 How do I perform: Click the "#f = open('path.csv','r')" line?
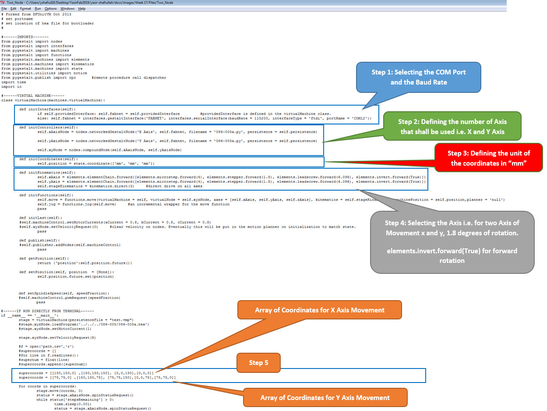[x=46, y=347]
